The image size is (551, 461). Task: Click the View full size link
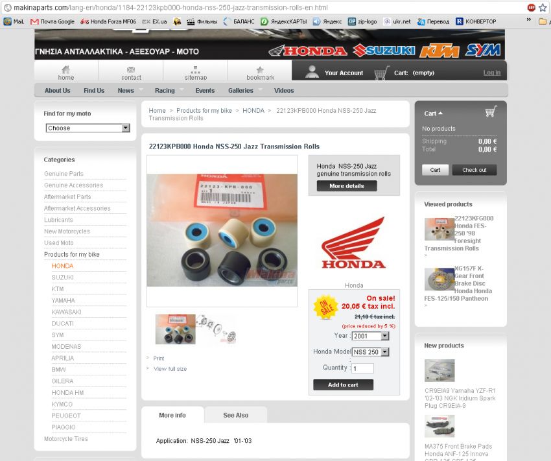point(170,368)
